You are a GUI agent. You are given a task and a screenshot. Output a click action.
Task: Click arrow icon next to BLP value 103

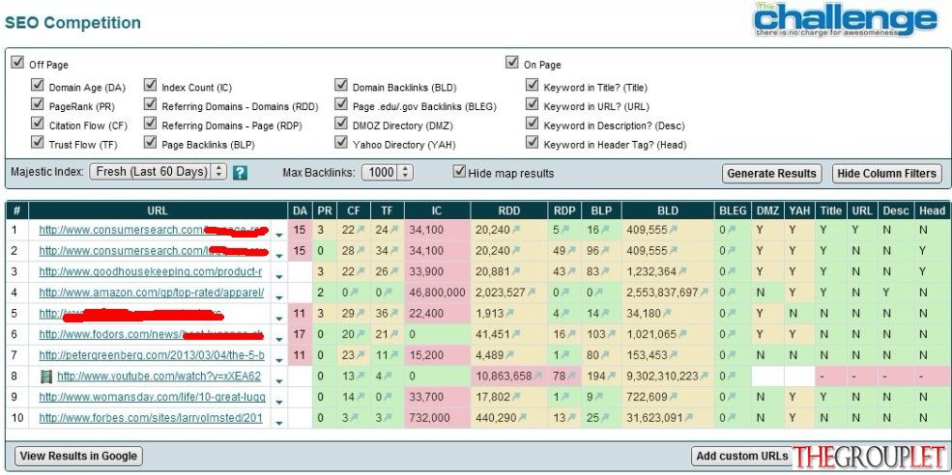[x=611, y=334]
